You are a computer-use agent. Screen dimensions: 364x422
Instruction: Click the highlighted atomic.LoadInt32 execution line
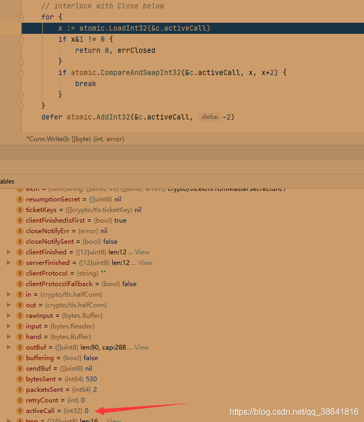click(x=193, y=28)
